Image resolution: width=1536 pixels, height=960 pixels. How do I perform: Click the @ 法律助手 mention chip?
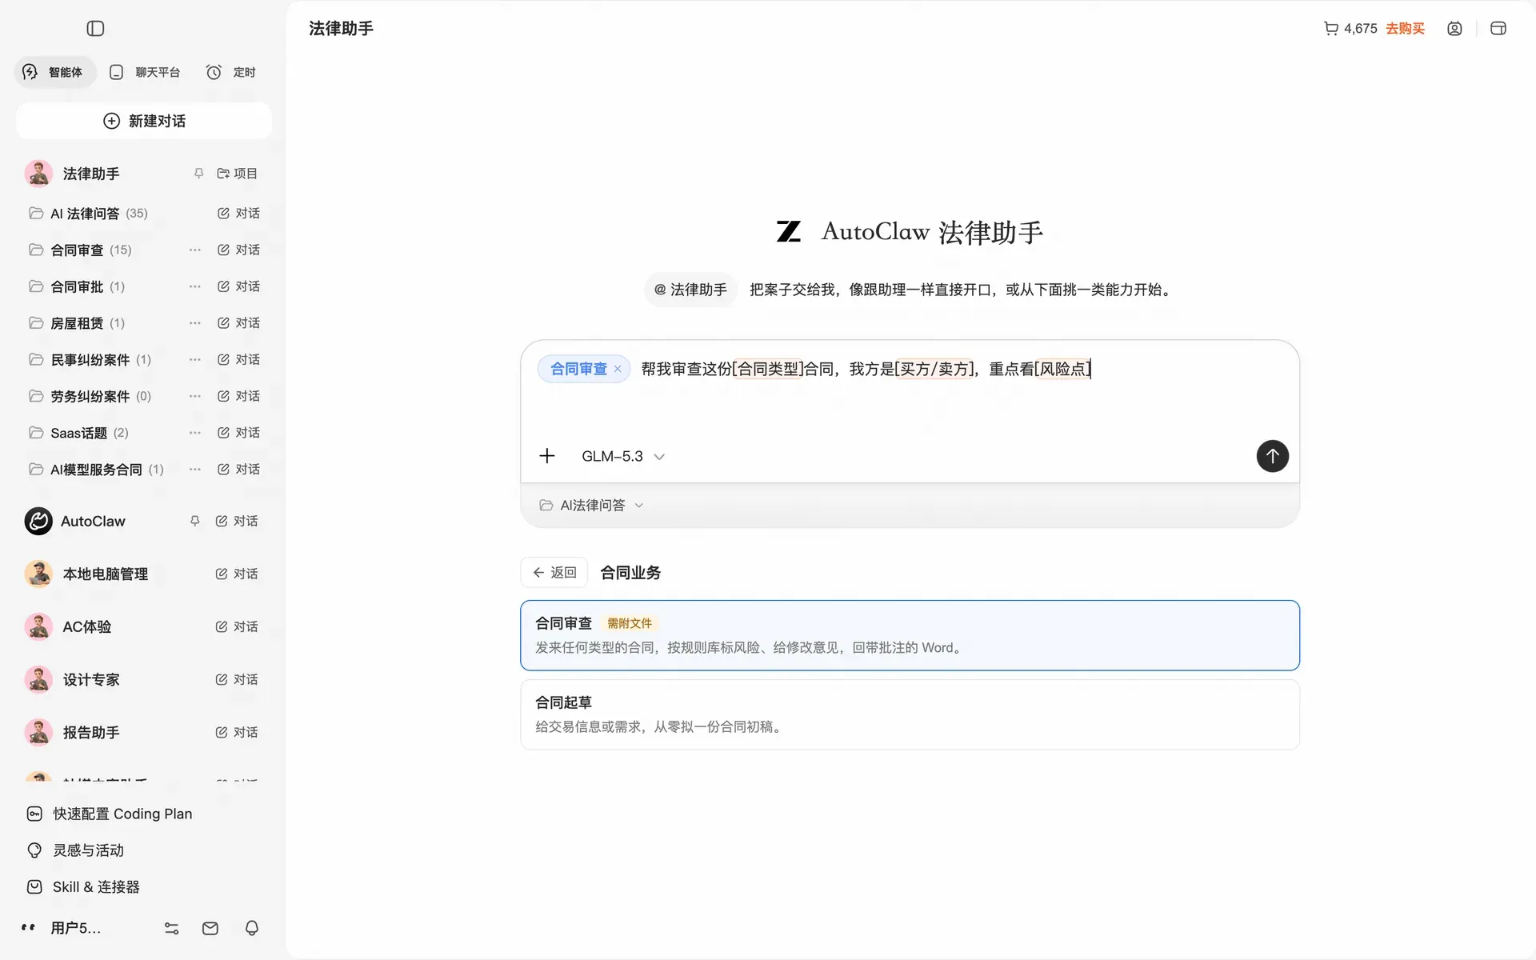[690, 290]
